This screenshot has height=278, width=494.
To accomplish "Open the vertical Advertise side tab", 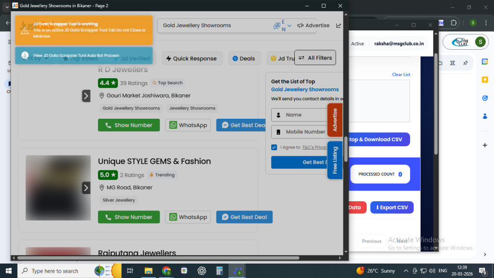I will 335,120.
